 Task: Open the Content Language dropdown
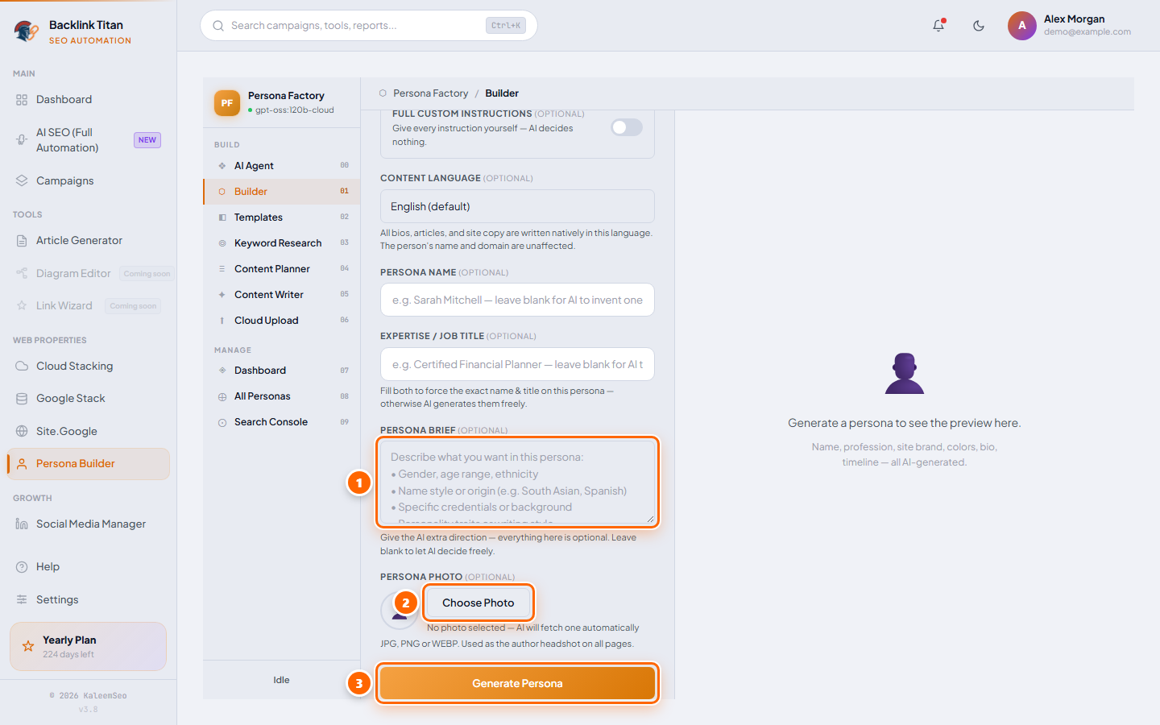pyautogui.click(x=517, y=206)
